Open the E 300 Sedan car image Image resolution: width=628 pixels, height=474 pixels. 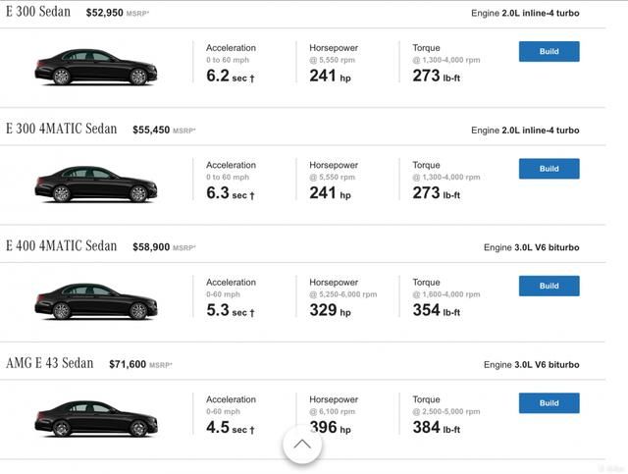tap(96, 68)
